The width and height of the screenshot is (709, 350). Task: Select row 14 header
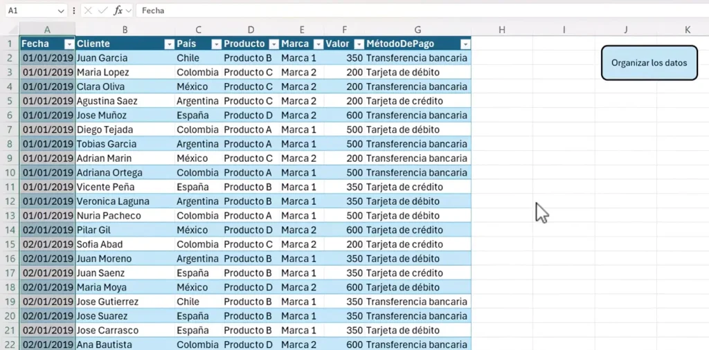pyautogui.click(x=10, y=230)
